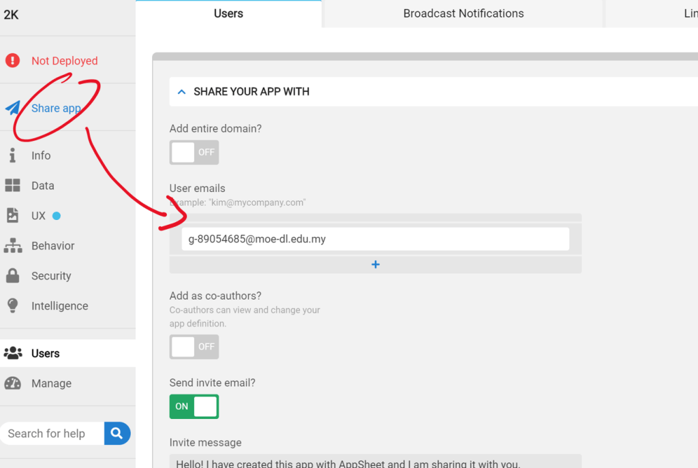Click the Info sidebar icon
The height and width of the screenshot is (468, 698).
tap(12, 155)
